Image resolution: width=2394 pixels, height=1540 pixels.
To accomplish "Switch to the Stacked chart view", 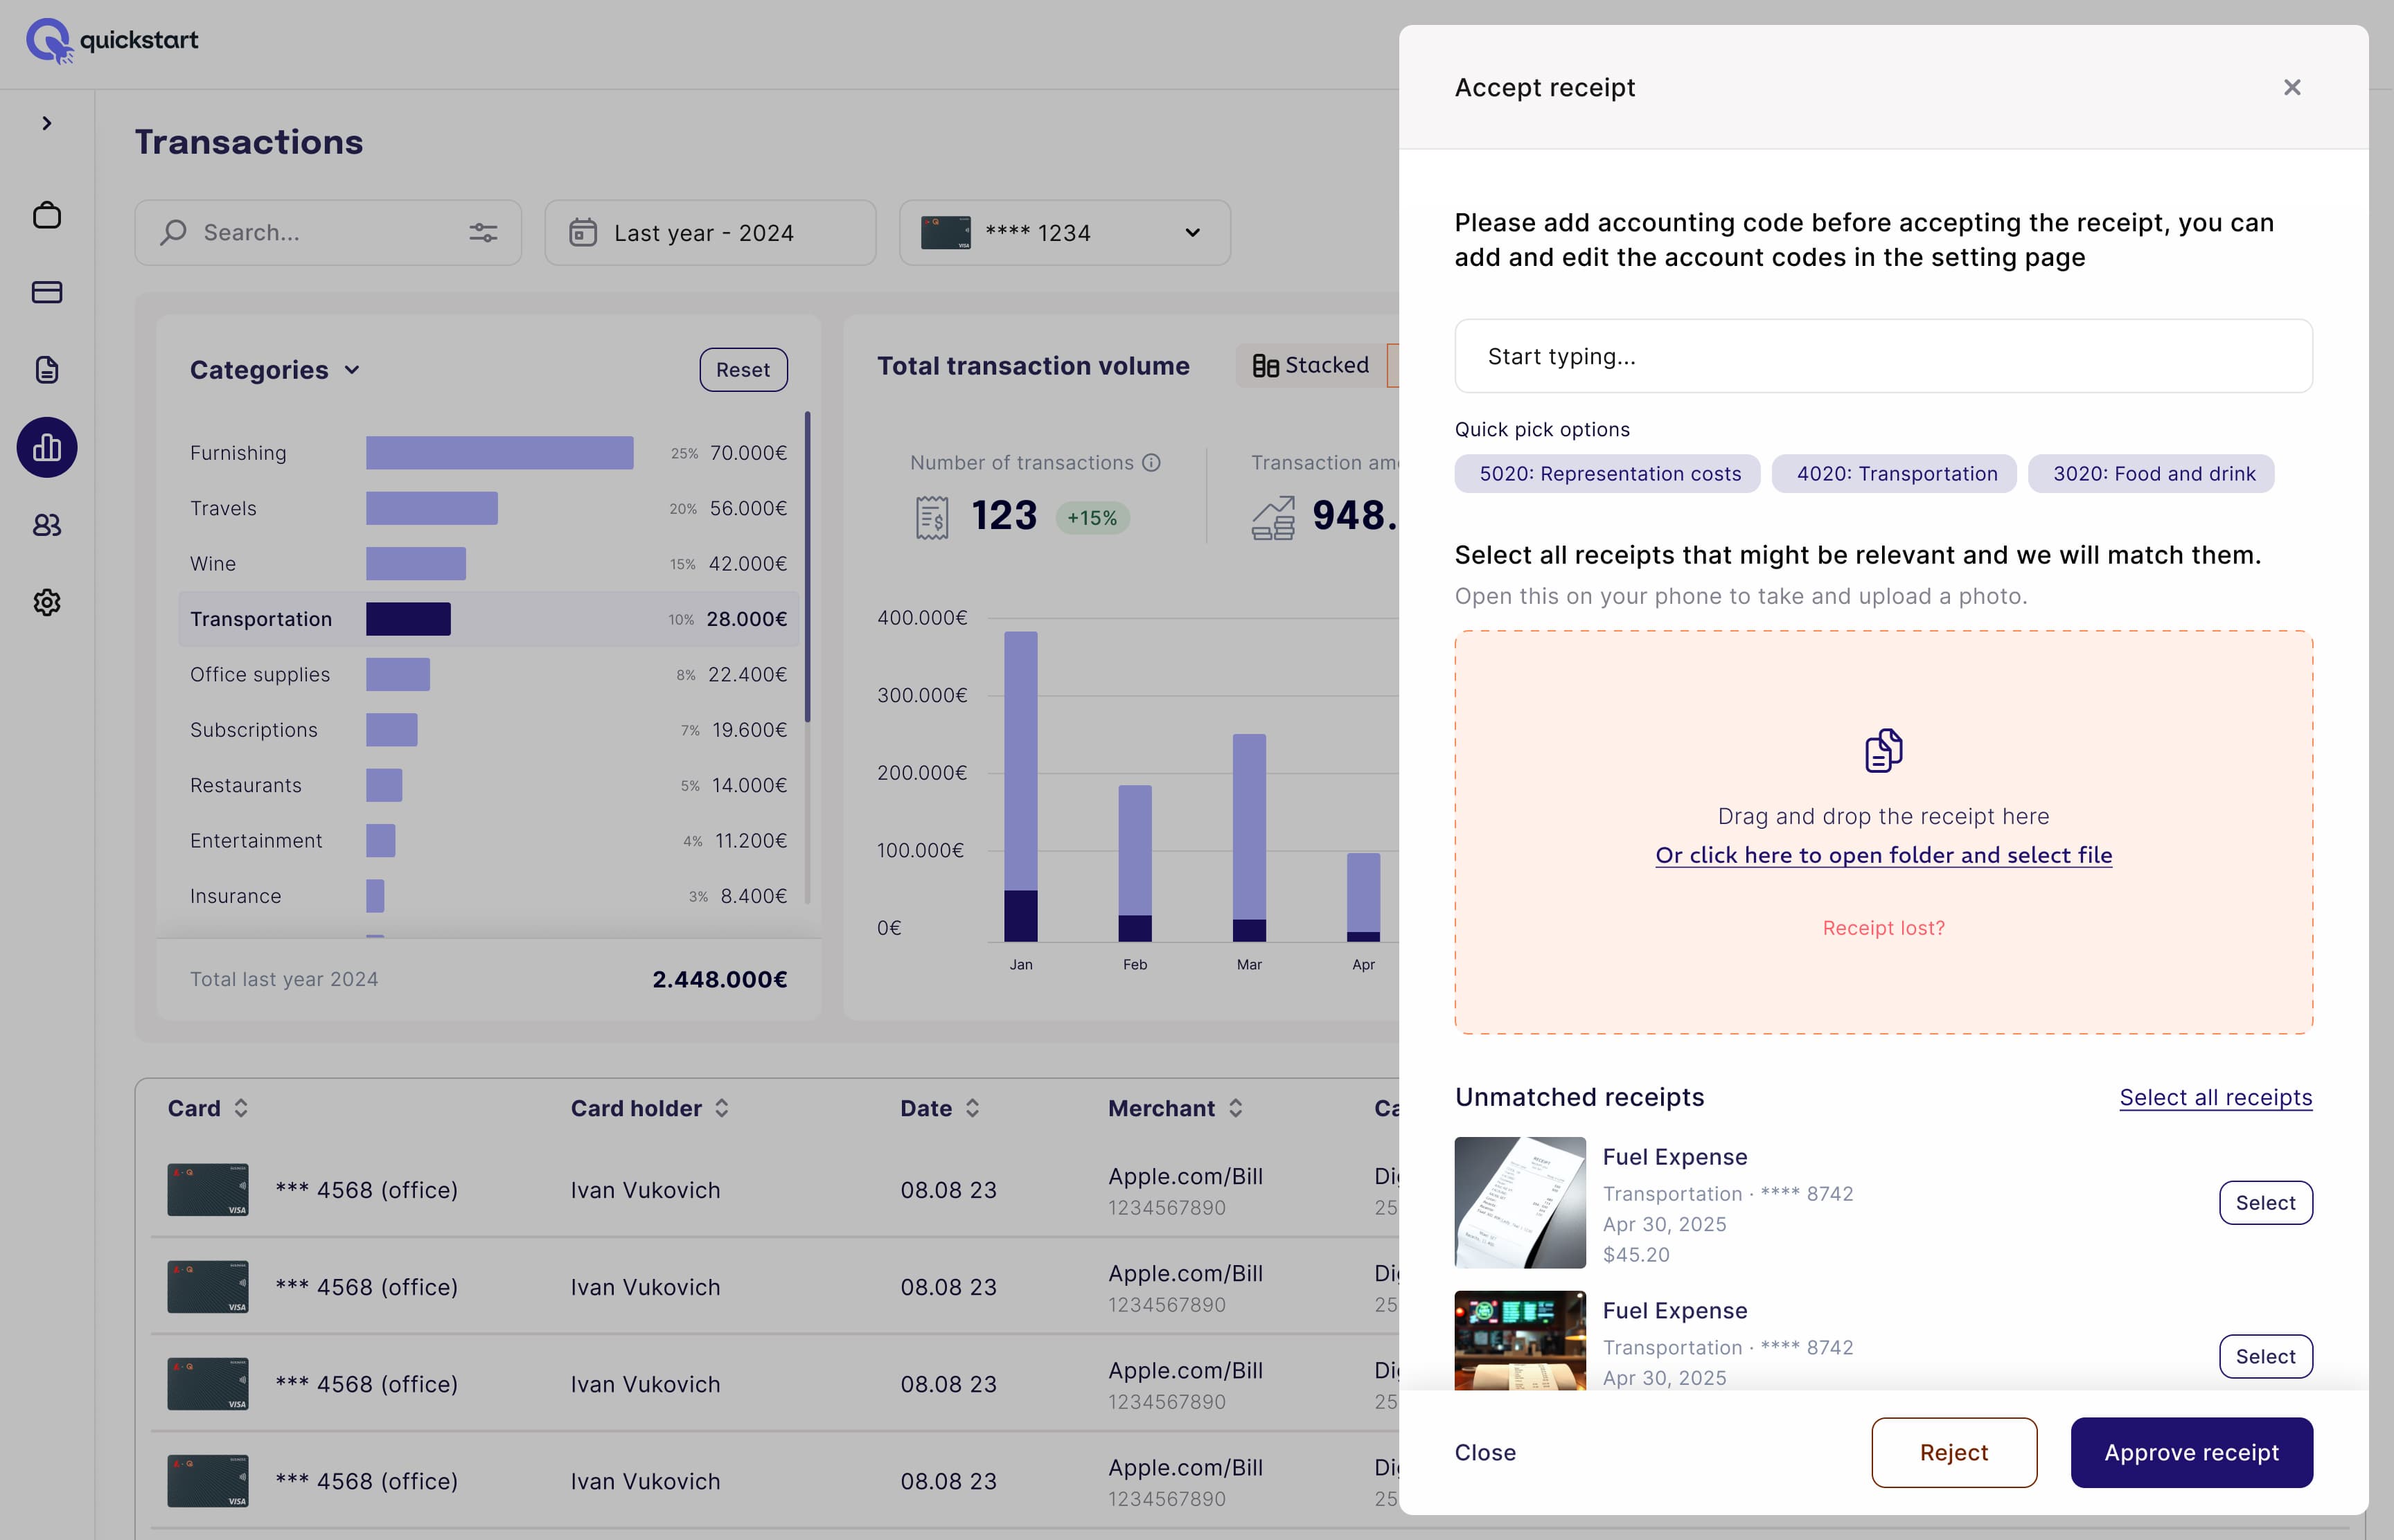I will [x=1311, y=365].
